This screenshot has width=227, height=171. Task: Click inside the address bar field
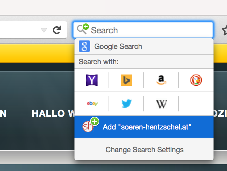(x=18, y=30)
